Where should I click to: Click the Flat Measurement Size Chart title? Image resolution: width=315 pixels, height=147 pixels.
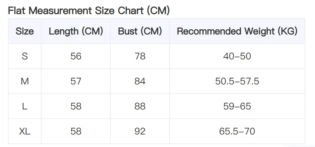coord(89,11)
